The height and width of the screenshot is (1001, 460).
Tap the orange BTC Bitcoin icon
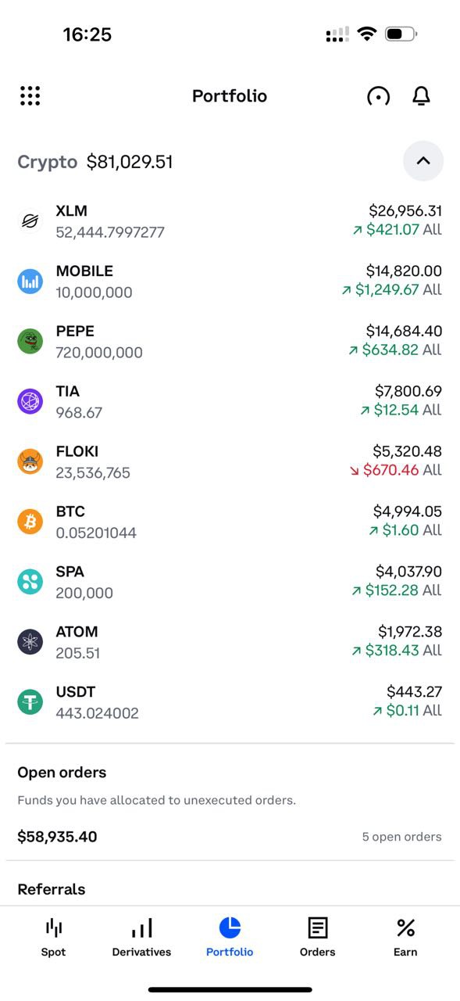pyautogui.click(x=30, y=522)
